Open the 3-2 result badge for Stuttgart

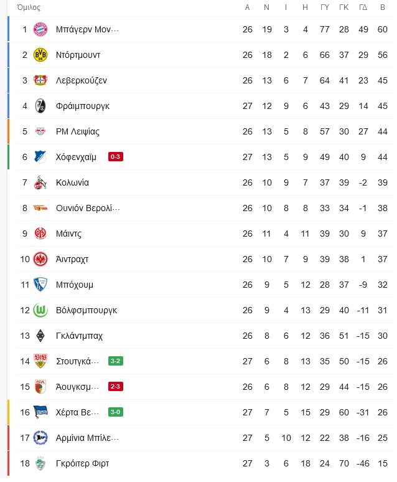[x=116, y=361]
